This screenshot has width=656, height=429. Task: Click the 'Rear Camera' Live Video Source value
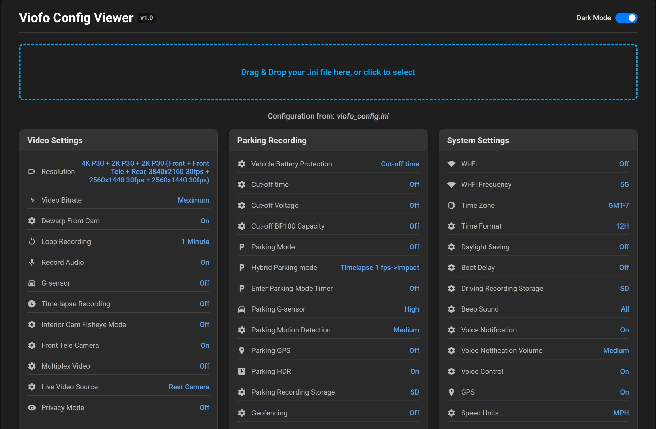[189, 387]
